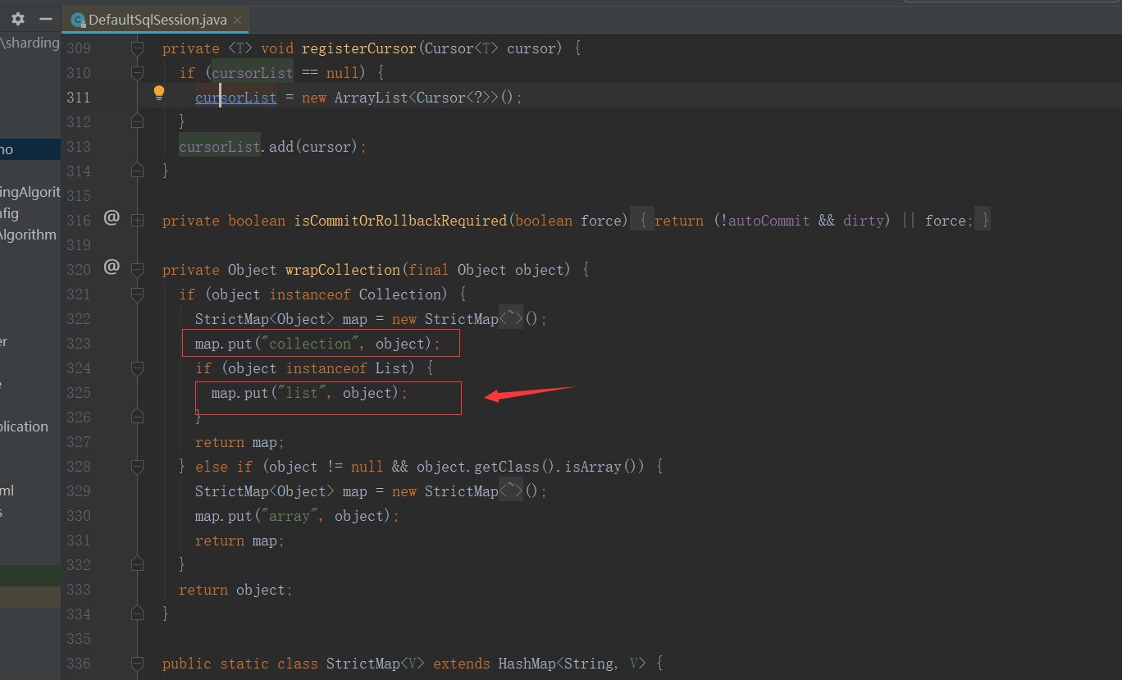Close the DefaultSqlSession.java tab
The height and width of the screenshot is (680, 1122).
(x=238, y=19)
